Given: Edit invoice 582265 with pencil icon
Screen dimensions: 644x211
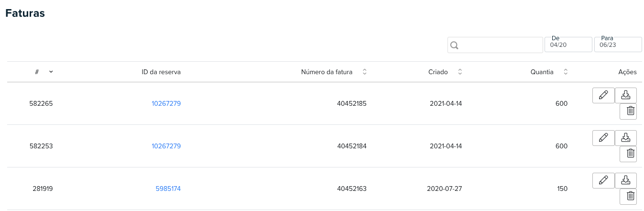Looking at the screenshot, I should (603, 95).
